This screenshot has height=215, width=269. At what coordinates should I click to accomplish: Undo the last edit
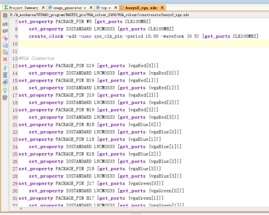pos(5,24)
